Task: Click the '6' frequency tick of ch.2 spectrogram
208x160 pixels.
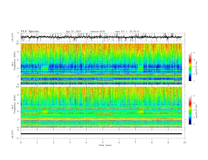Action: click(x=19, y=103)
